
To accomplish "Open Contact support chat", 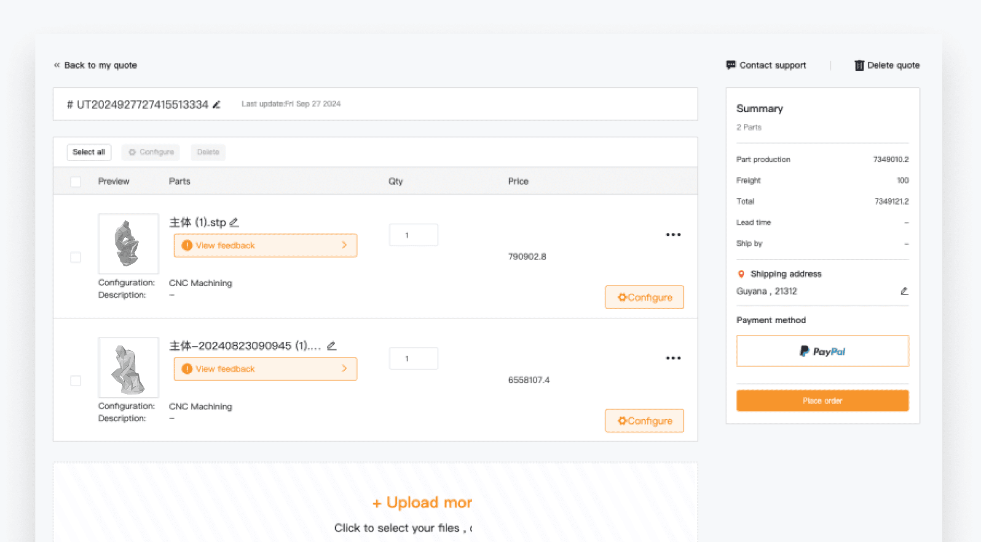I will coord(766,65).
